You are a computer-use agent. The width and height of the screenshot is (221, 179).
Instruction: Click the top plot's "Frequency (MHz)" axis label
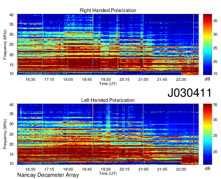coord(5,44)
